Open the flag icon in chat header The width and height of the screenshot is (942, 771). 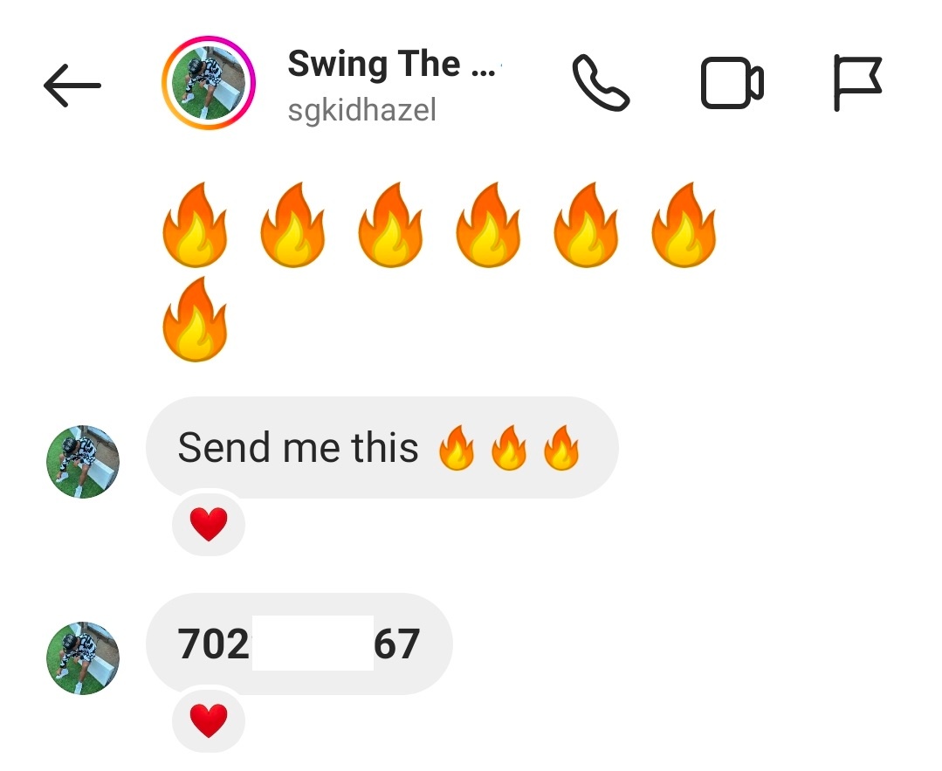coord(857,83)
